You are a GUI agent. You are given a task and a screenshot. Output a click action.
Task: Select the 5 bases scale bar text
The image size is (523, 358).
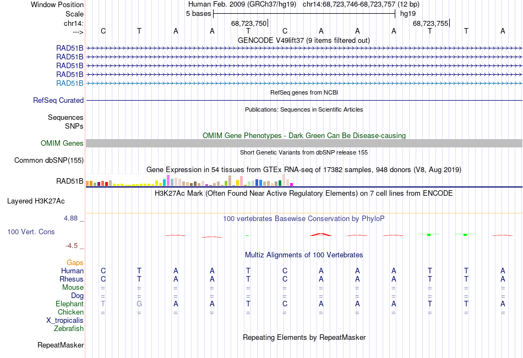pyautogui.click(x=198, y=14)
